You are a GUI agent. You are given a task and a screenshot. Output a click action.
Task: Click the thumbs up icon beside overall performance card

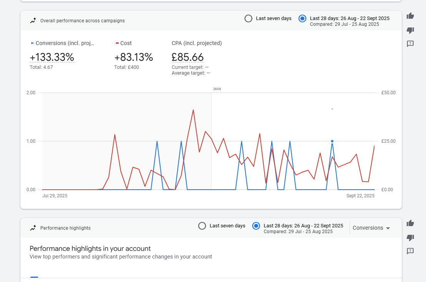coord(410,16)
